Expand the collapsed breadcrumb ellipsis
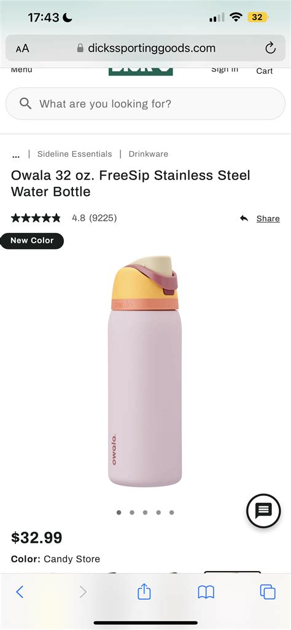Image resolution: width=291 pixels, height=630 pixels. tap(15, 155)
